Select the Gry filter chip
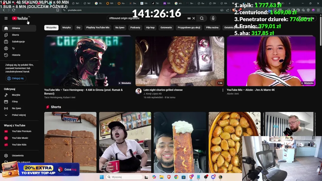 [78, 27]
